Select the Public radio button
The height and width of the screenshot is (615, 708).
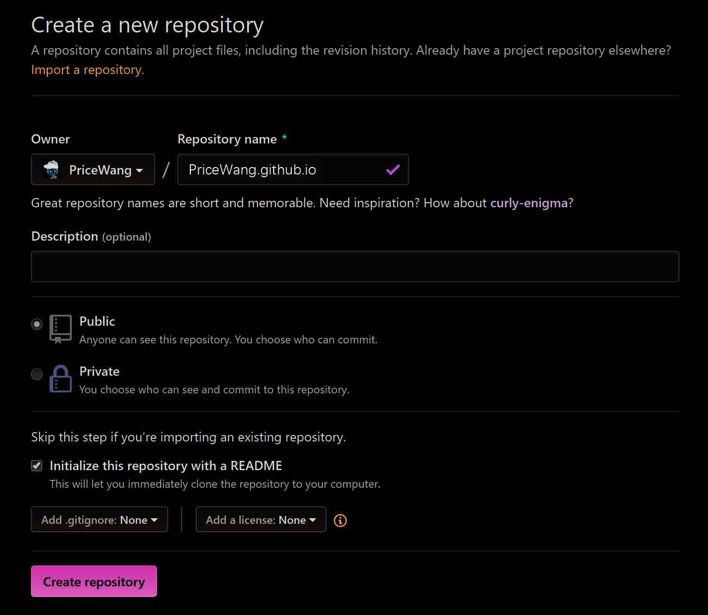point(37,324)
